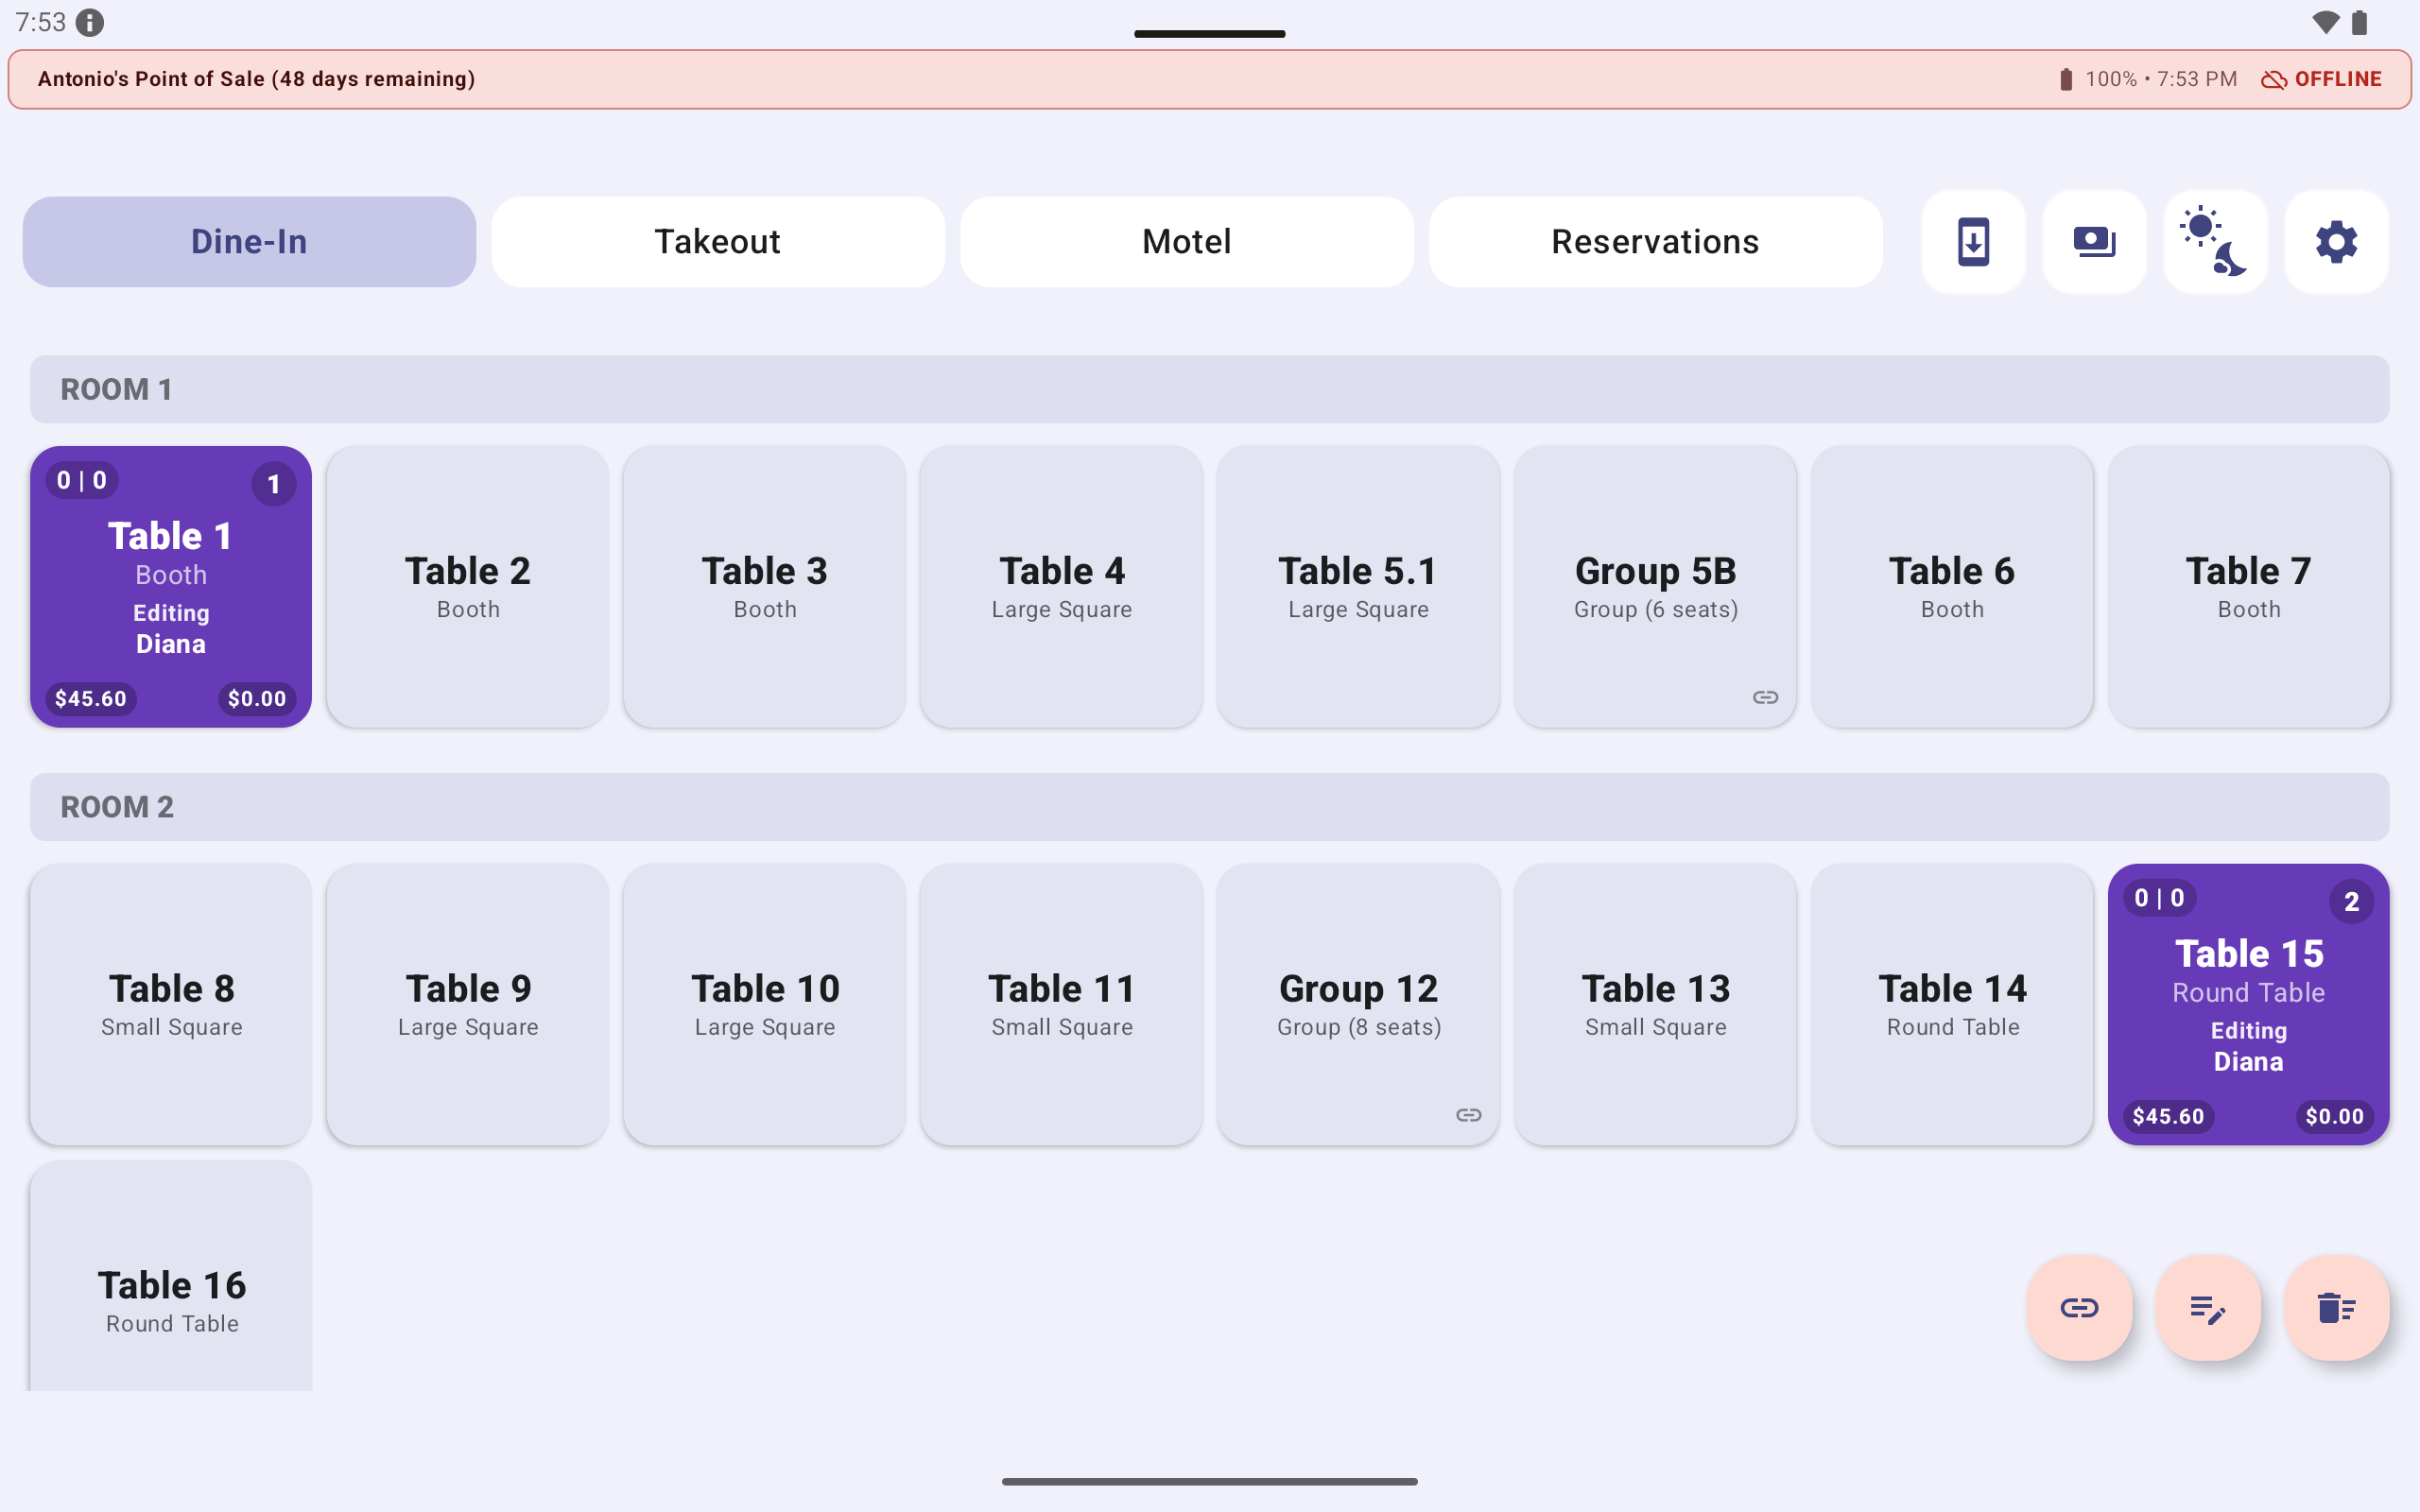
Task: Click the ROOM 1 section header
Action: (1210, 389)
